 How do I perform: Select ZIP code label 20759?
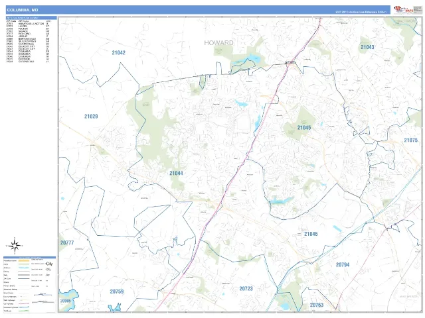tap(117, 291)
